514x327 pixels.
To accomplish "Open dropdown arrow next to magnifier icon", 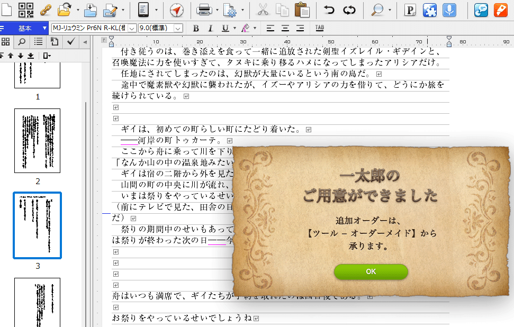I will [390, 10].
